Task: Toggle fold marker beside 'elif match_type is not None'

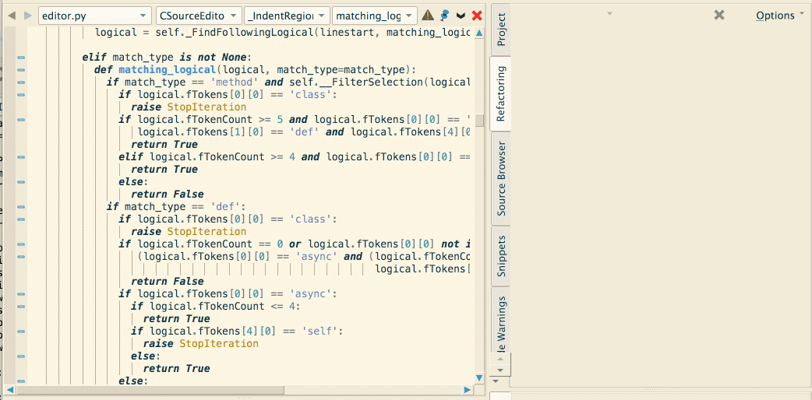Action: click(x=21, y=58)
